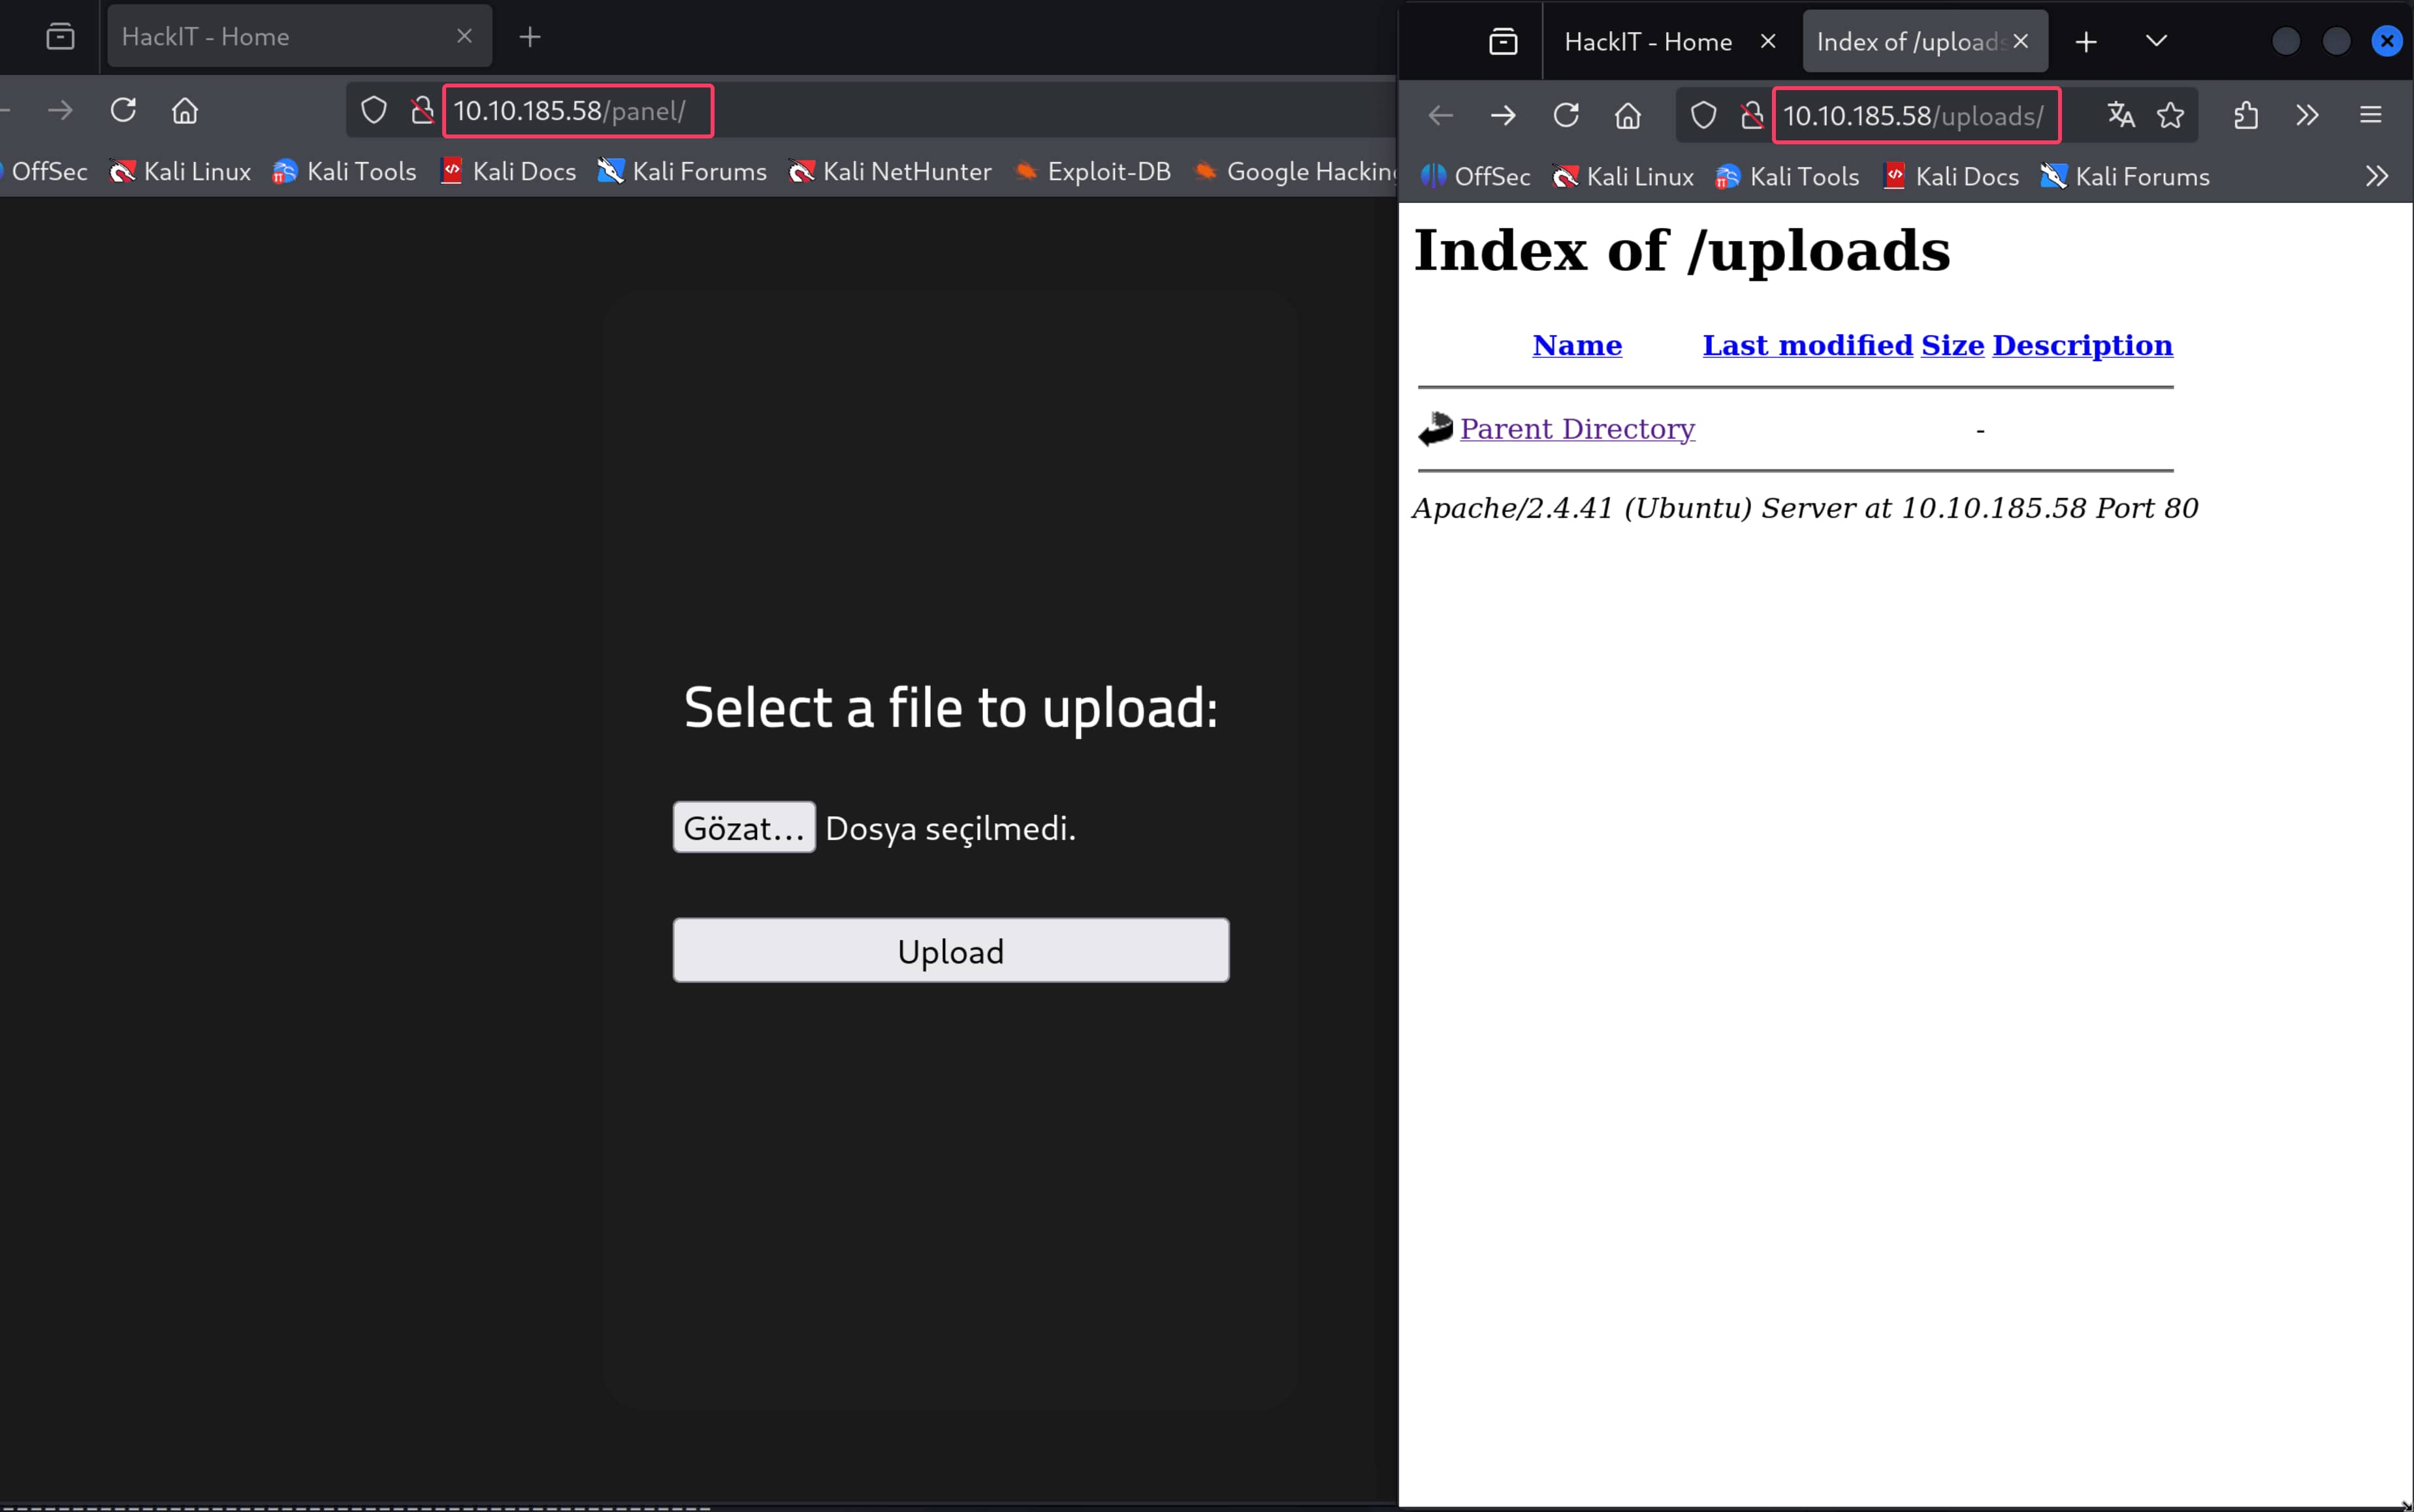Viewport: 2414px width, 1512px height.
Task: Open the Parent Directory link
Action: pos(1577,429)
